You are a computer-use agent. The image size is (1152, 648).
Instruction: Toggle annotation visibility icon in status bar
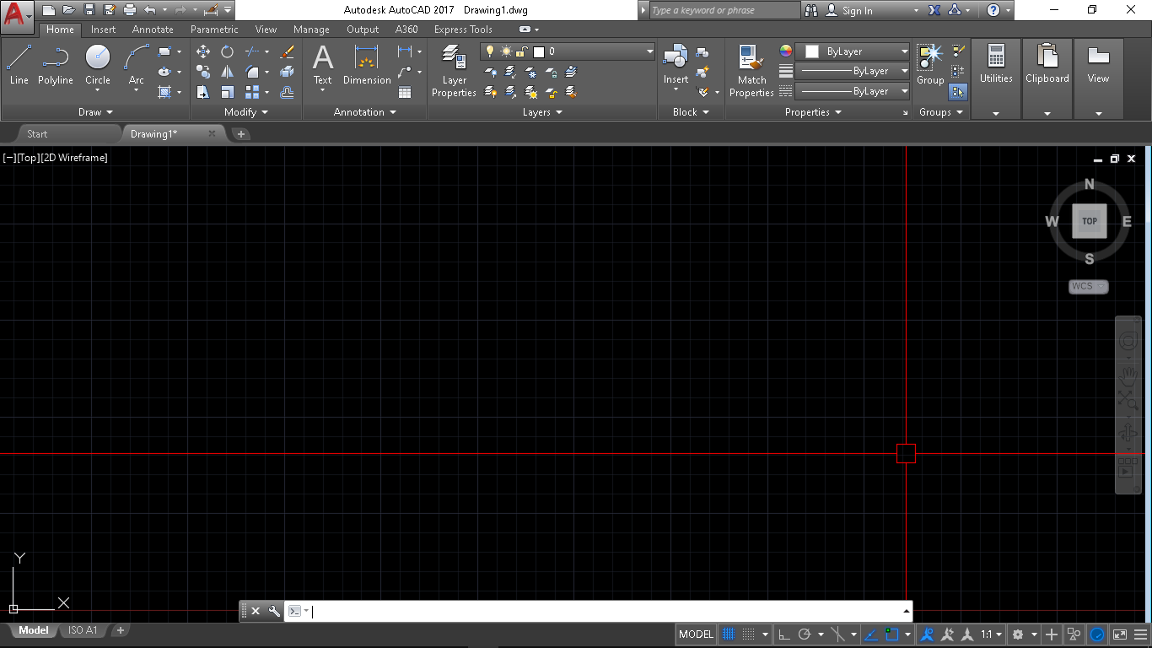[926, 634]
